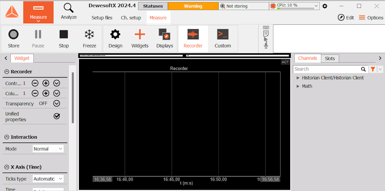The image size is (385, 191).
Task: Click the keyboard event icon
Action: [266, 27]
